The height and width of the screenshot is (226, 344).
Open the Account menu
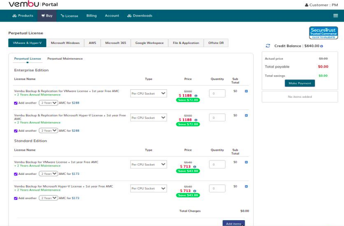112,16
